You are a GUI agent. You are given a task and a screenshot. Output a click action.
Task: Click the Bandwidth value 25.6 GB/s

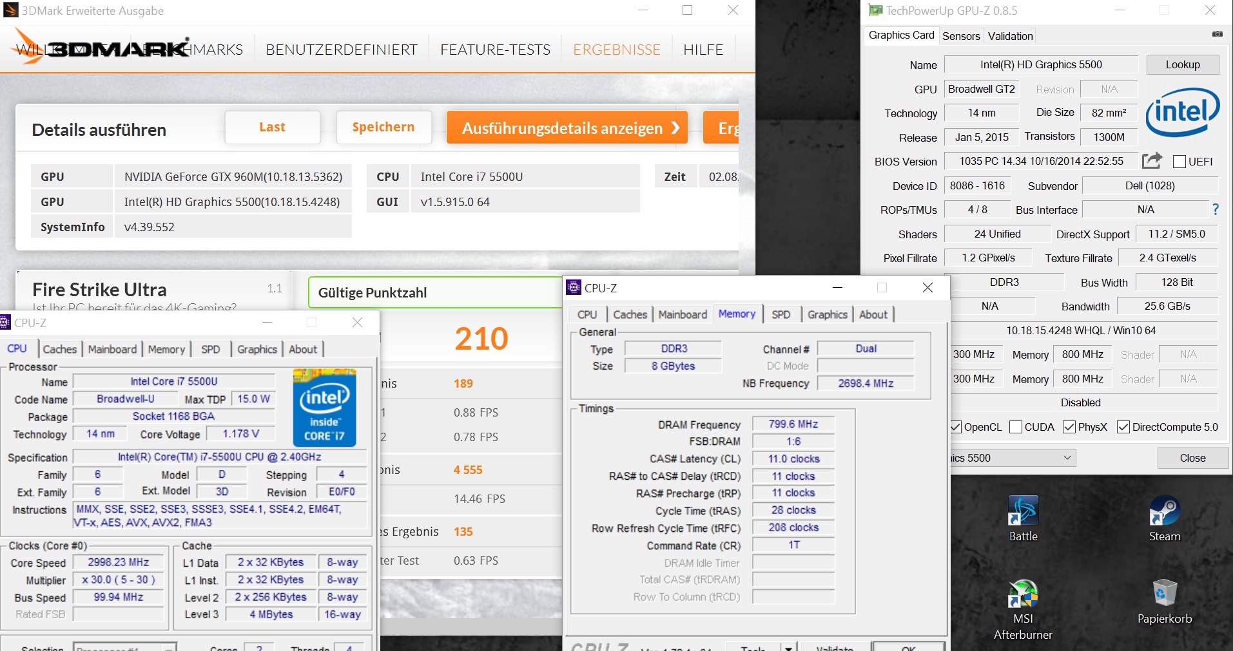[1167, 306]
